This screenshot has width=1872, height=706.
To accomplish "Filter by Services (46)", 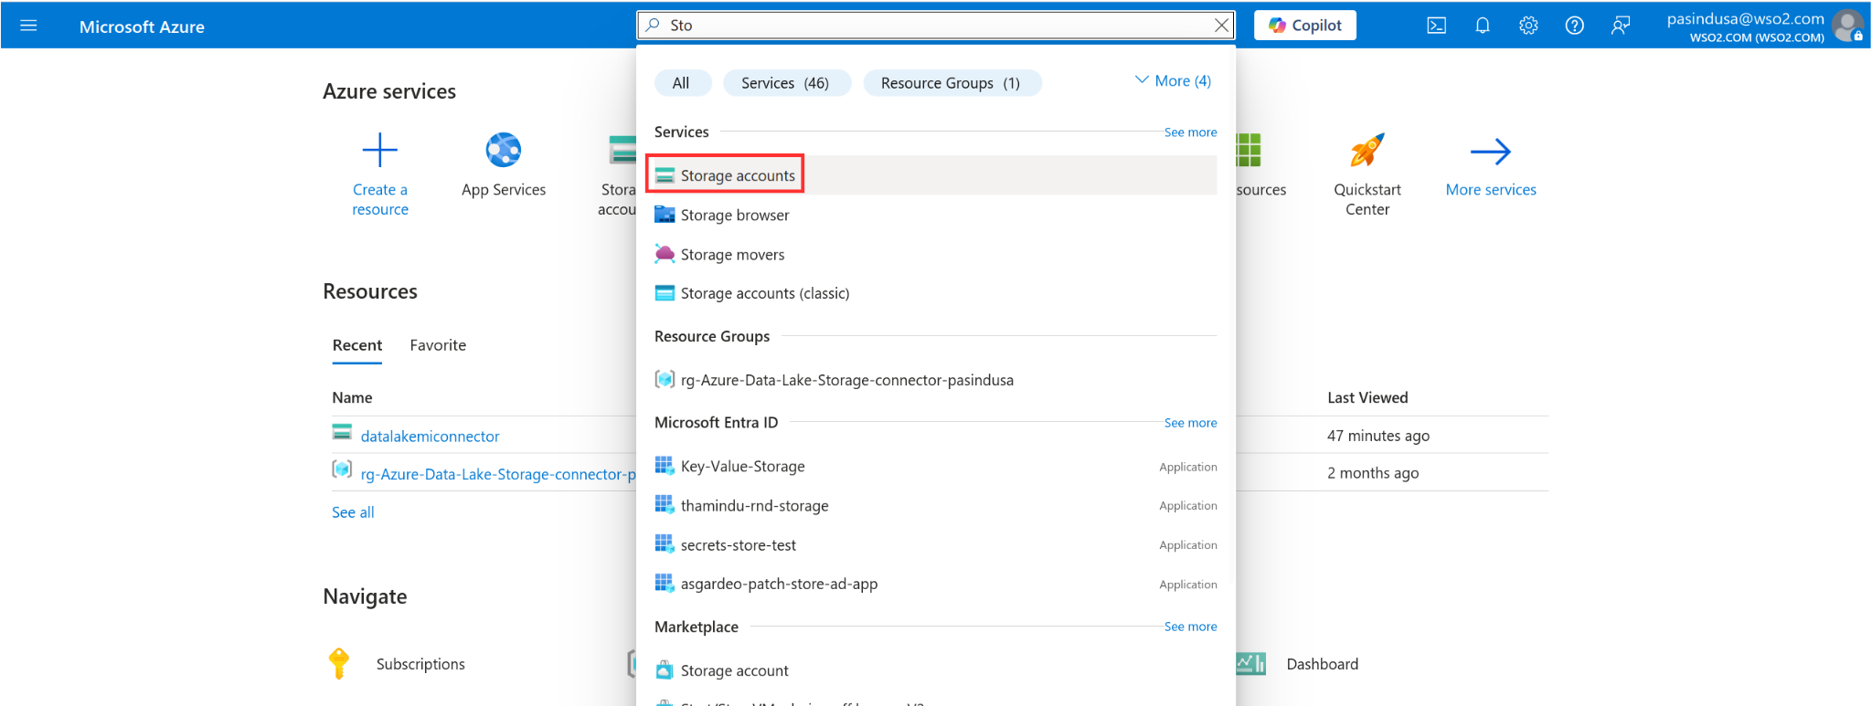I will (x=786, y=83).
